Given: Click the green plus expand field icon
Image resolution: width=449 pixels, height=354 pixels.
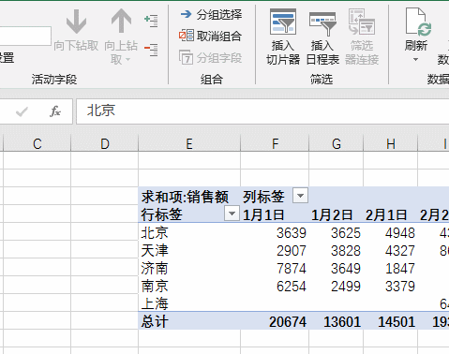Looking at the screenshot, I should [151, 21].
